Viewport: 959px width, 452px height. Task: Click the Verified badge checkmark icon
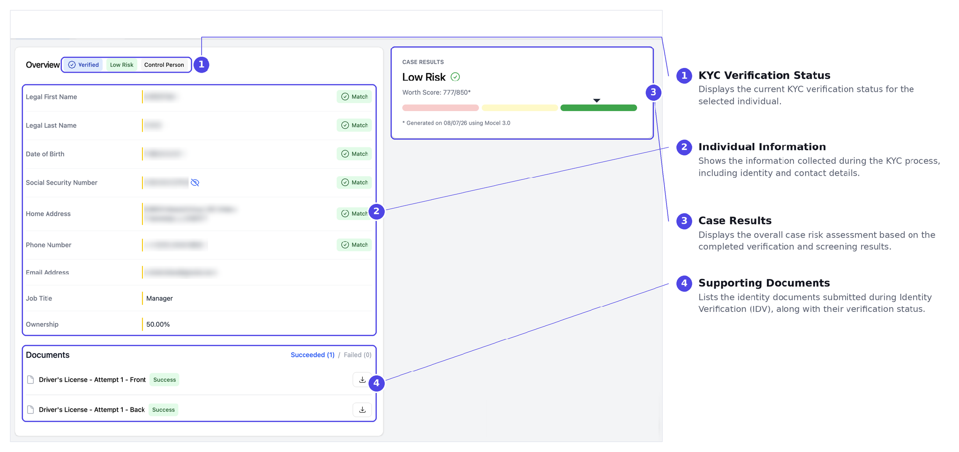[72, 65]
